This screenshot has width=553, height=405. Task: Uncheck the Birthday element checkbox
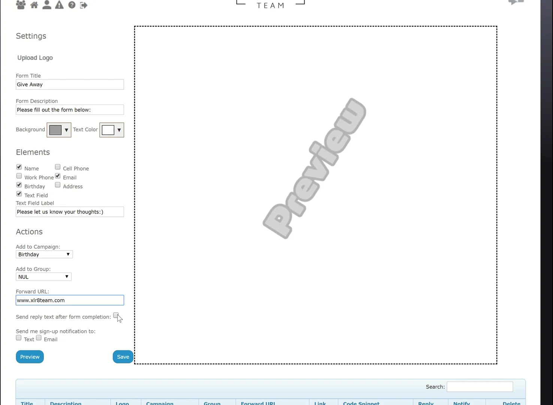coord(19,185)
